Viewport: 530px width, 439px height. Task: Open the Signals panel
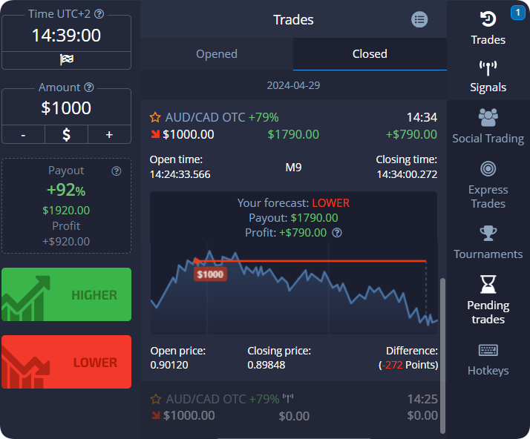click(488, 70)
